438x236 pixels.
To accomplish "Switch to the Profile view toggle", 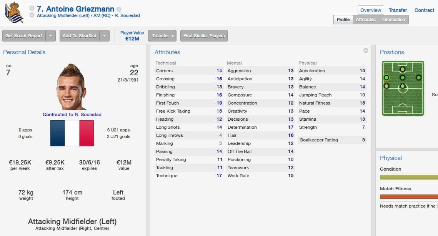I will [343, 20].
